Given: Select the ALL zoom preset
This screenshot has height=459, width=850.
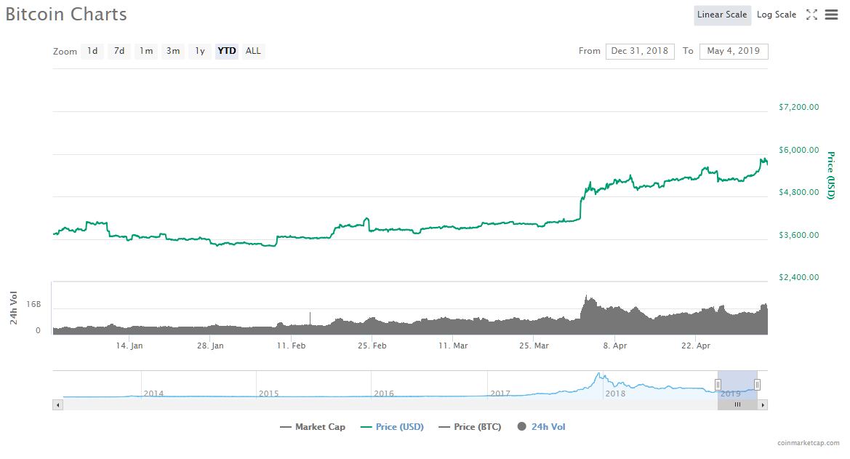Looking at the screenshot, I should coord(252,51).
